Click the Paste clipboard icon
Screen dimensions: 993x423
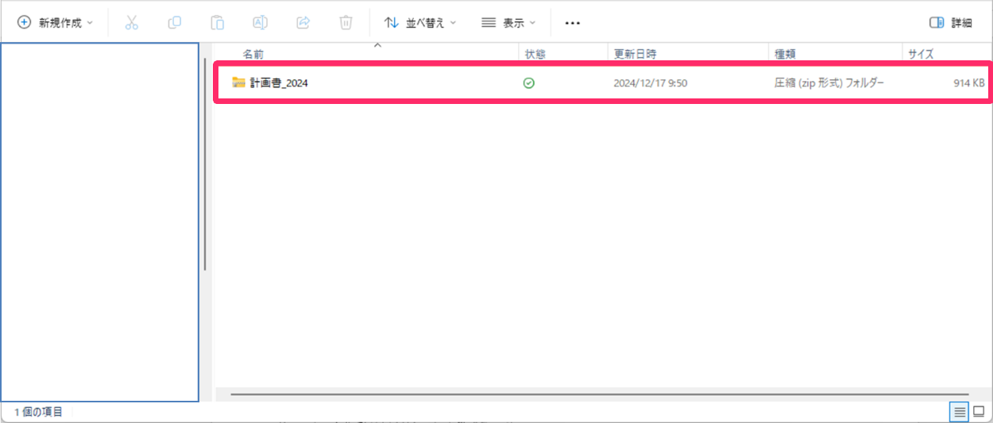click(x=217, y=23)
